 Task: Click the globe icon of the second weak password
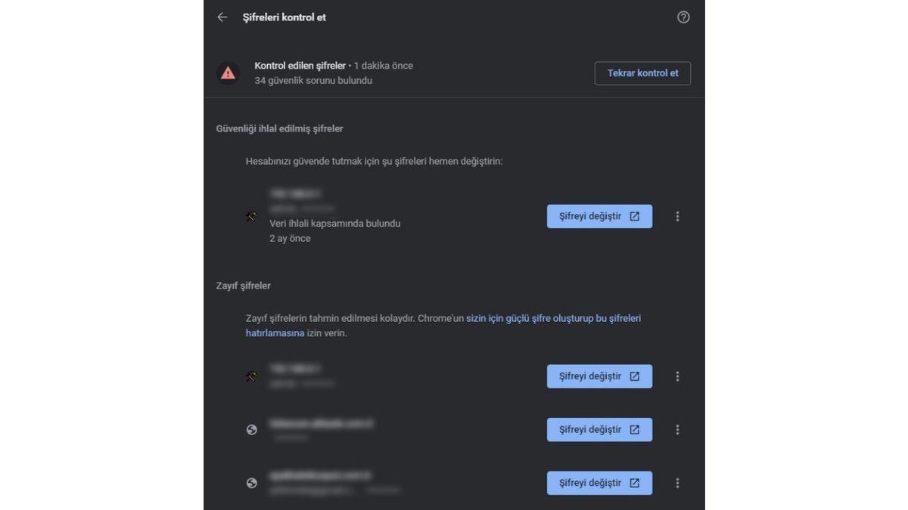coord(251,429)
